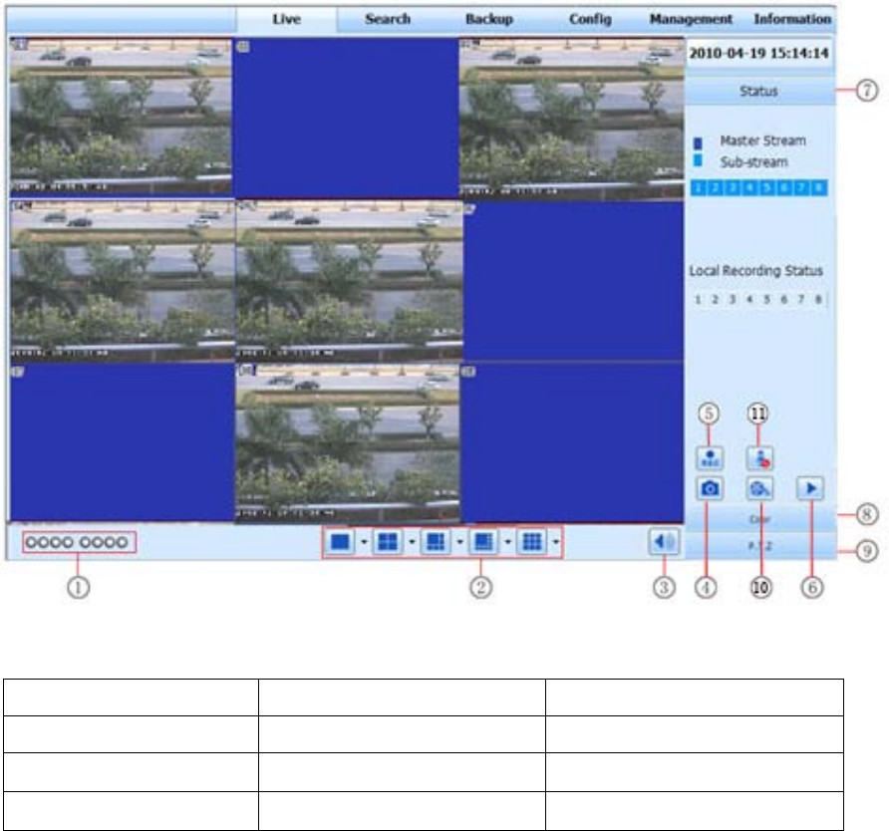Open dropdown arrow beside four-split layout
The width and height of the screenshot is (889, 831).
[x=413, y=542]
